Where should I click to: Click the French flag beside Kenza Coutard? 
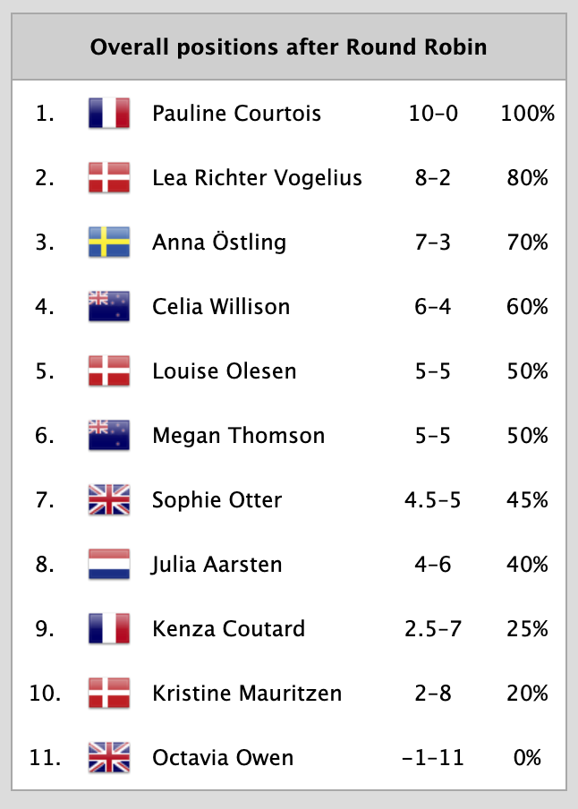[x=109, y=629]
